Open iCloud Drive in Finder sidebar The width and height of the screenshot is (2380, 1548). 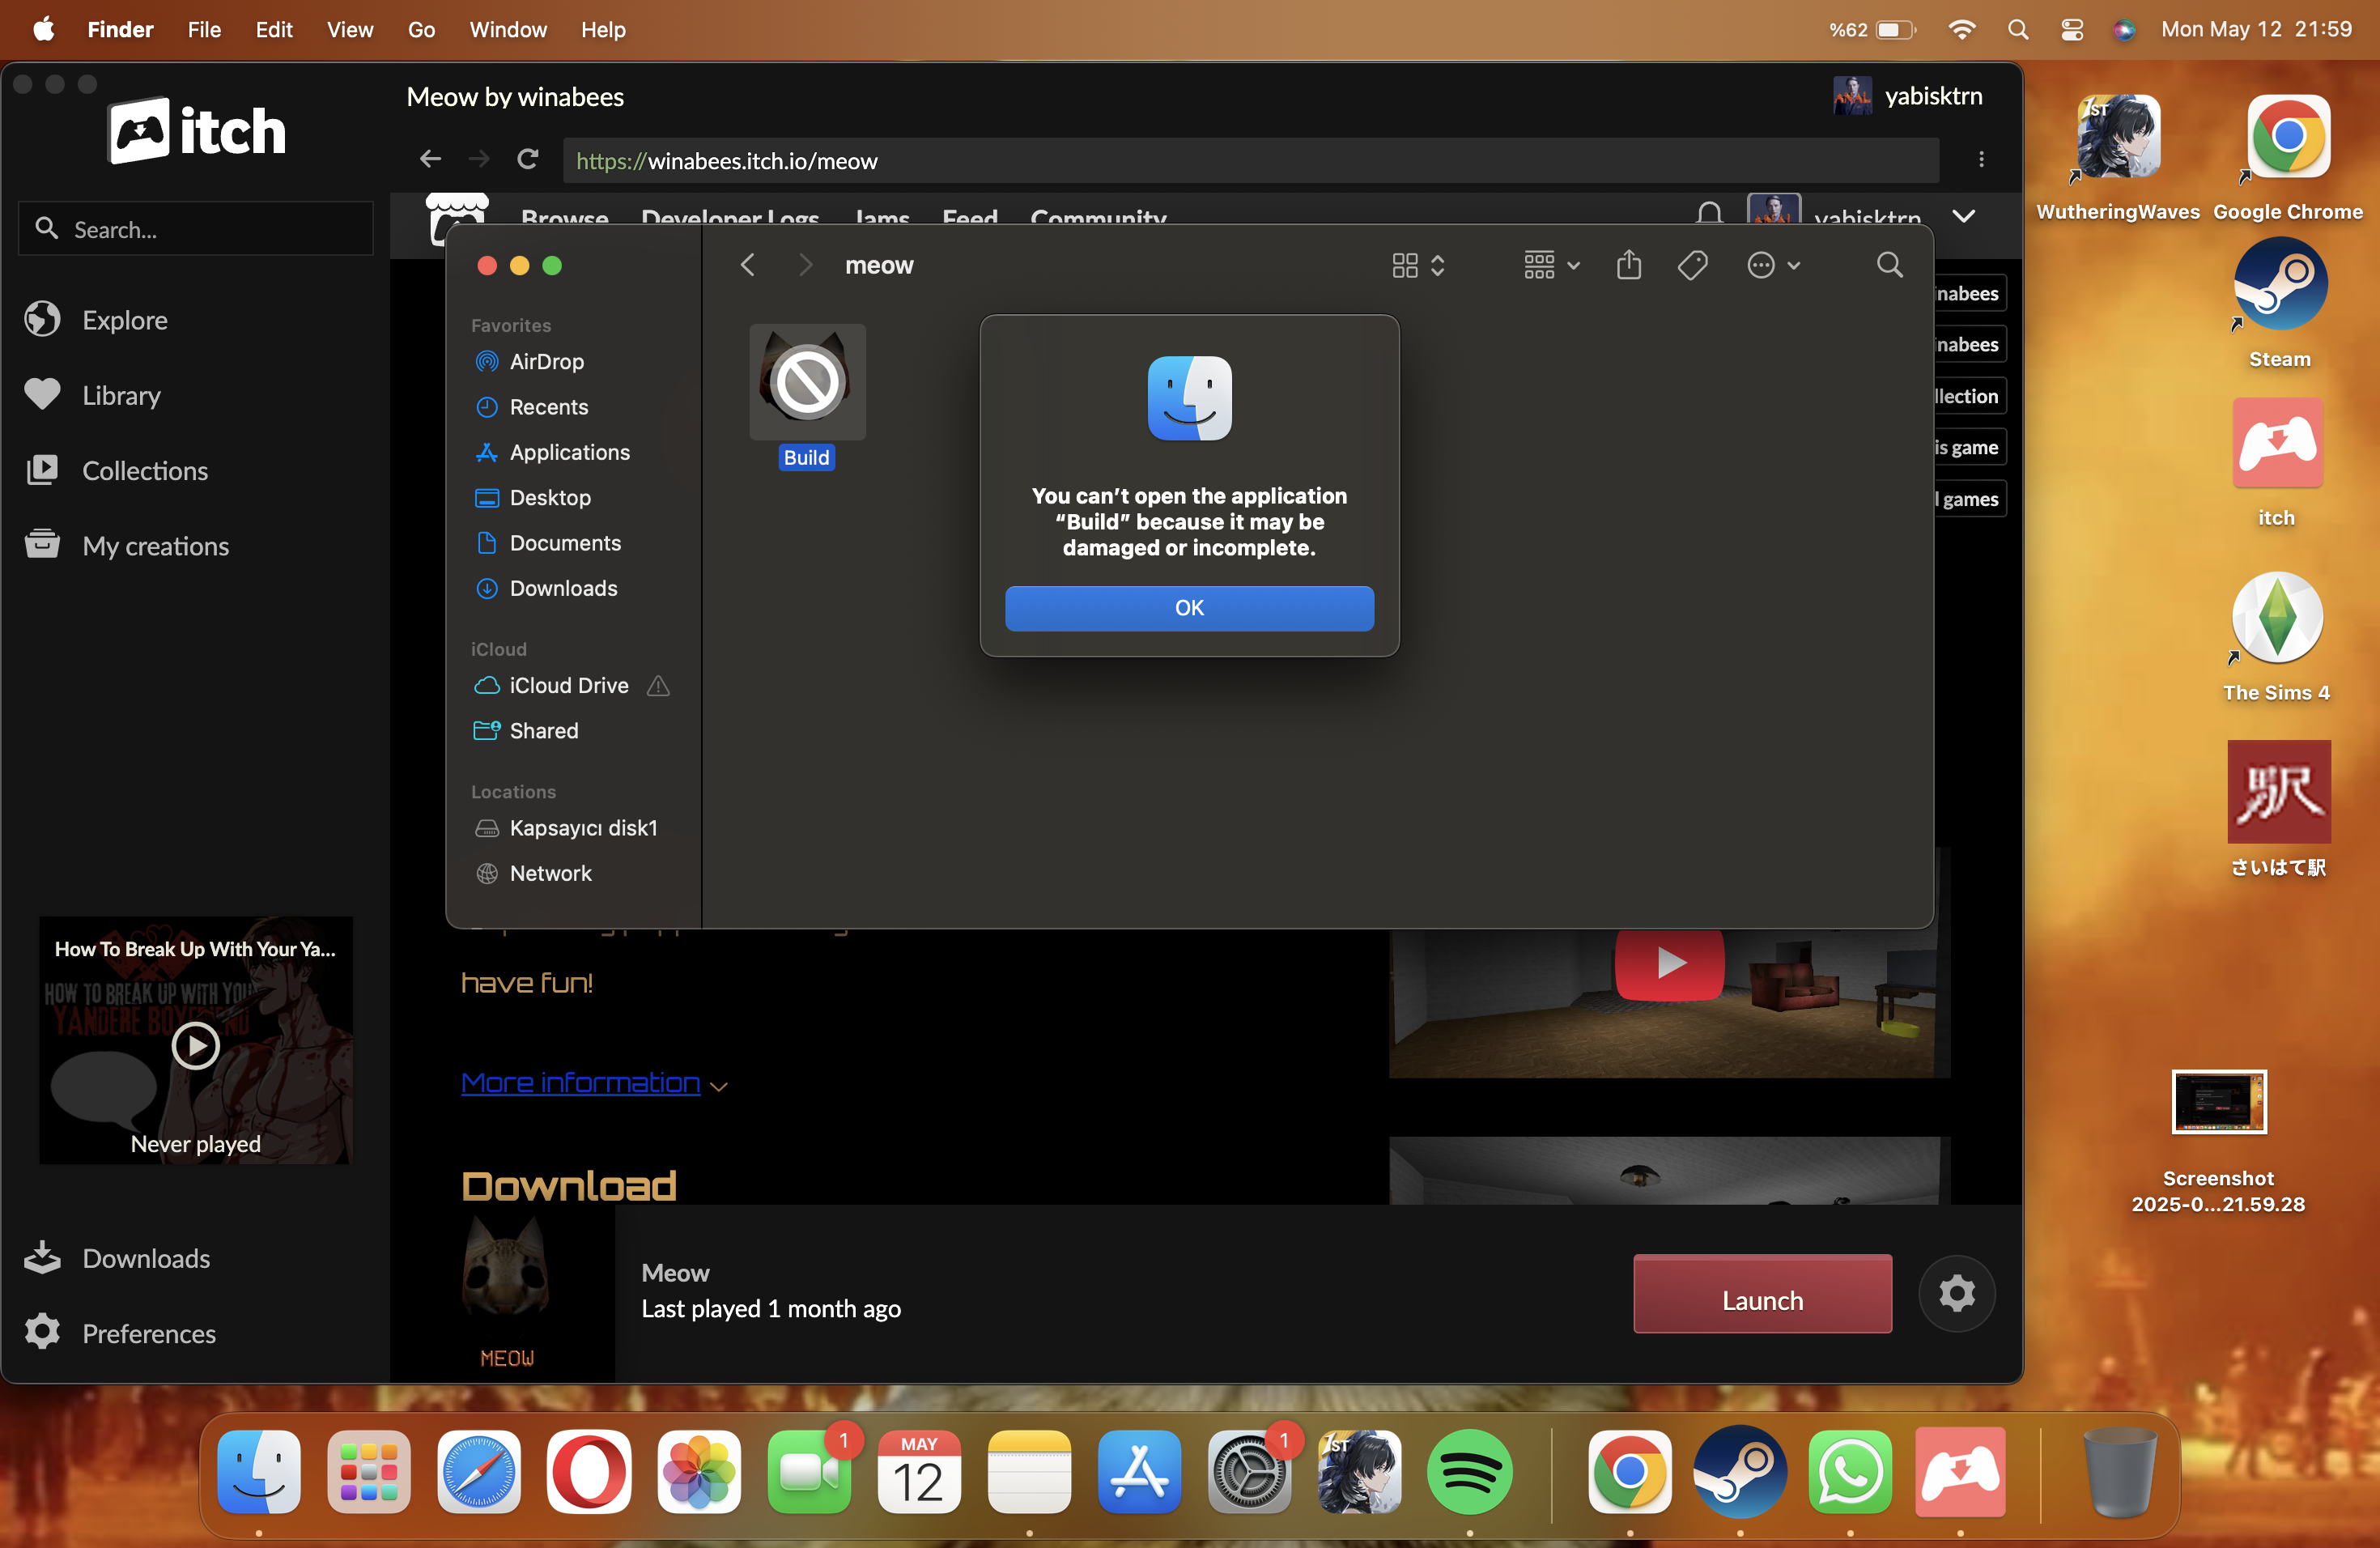[568, 685]
